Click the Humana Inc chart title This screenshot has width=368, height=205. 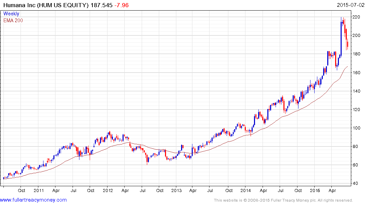46,5
